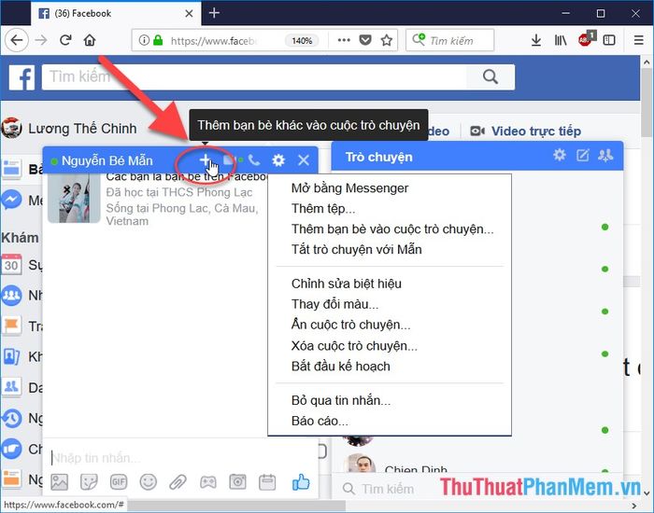Screen dimensions: 654x513
Task: Click the Facebook search input field
Action: 254,77
